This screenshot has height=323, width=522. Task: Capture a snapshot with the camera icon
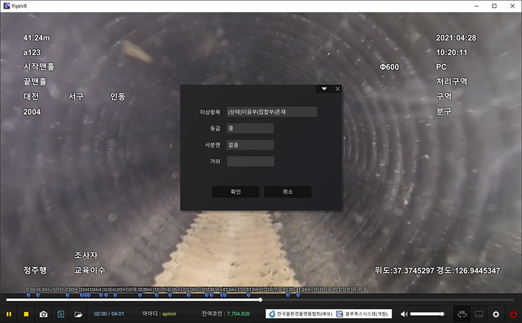pyautogui.click(x=44, y=314)
